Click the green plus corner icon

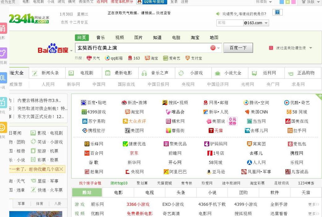(x=320, y=96)
